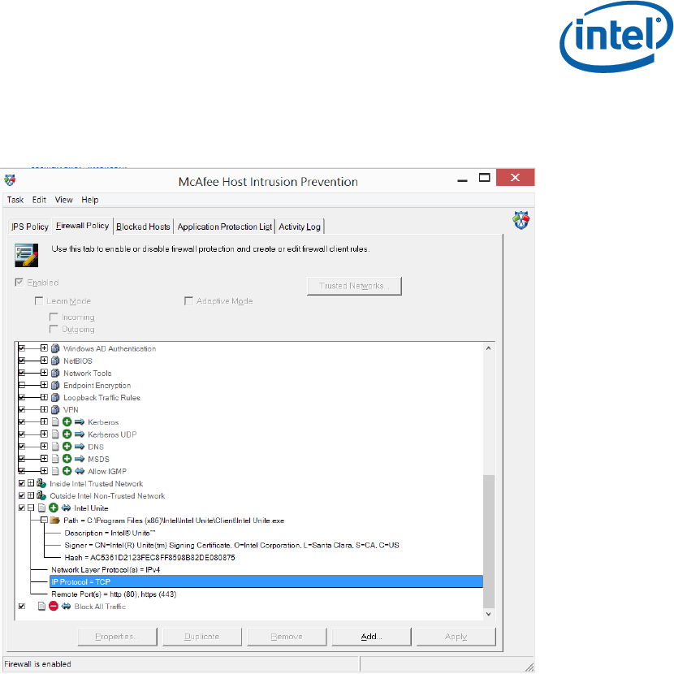Click the green allow icon beside DNS
674x674 pixels.
[x=67, y=446]
